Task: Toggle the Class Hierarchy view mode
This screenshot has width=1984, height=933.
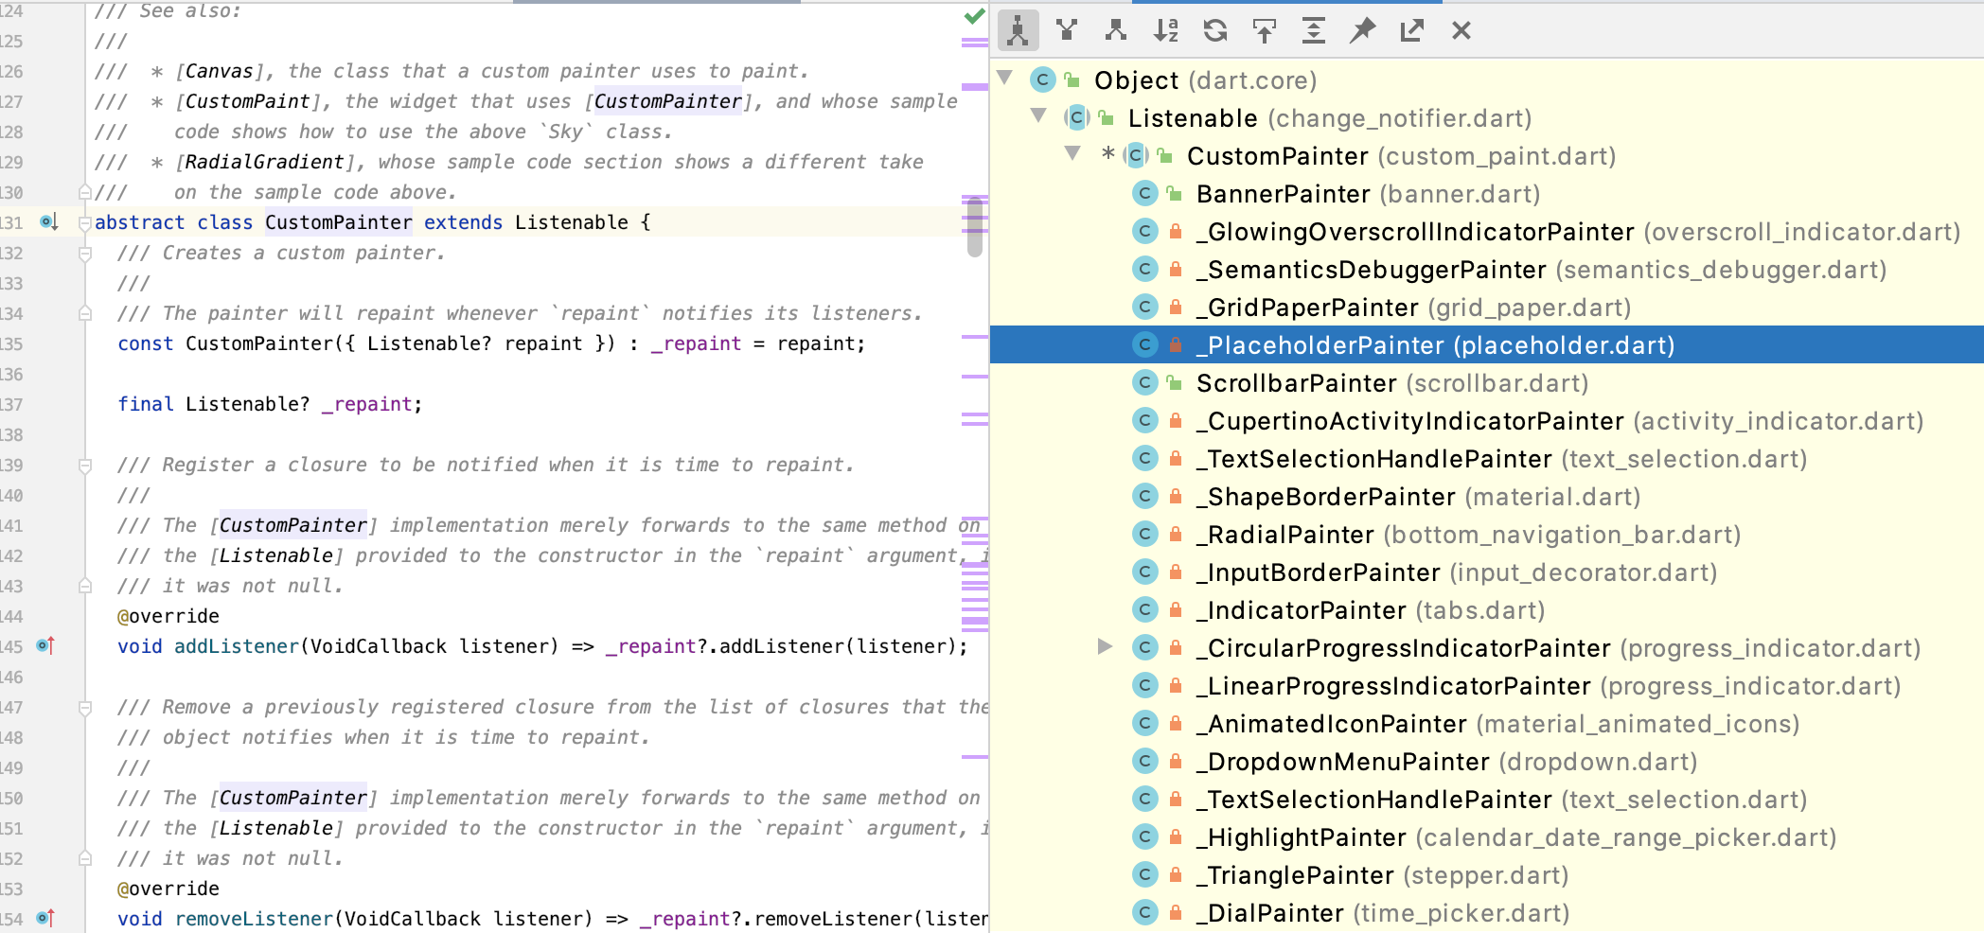Action: coord(1018,30)
